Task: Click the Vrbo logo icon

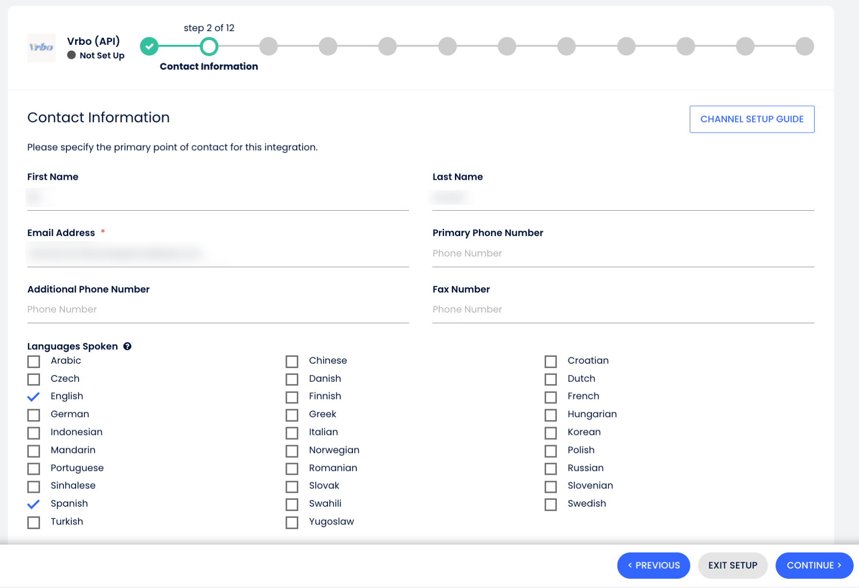Action: pos(41,47)
